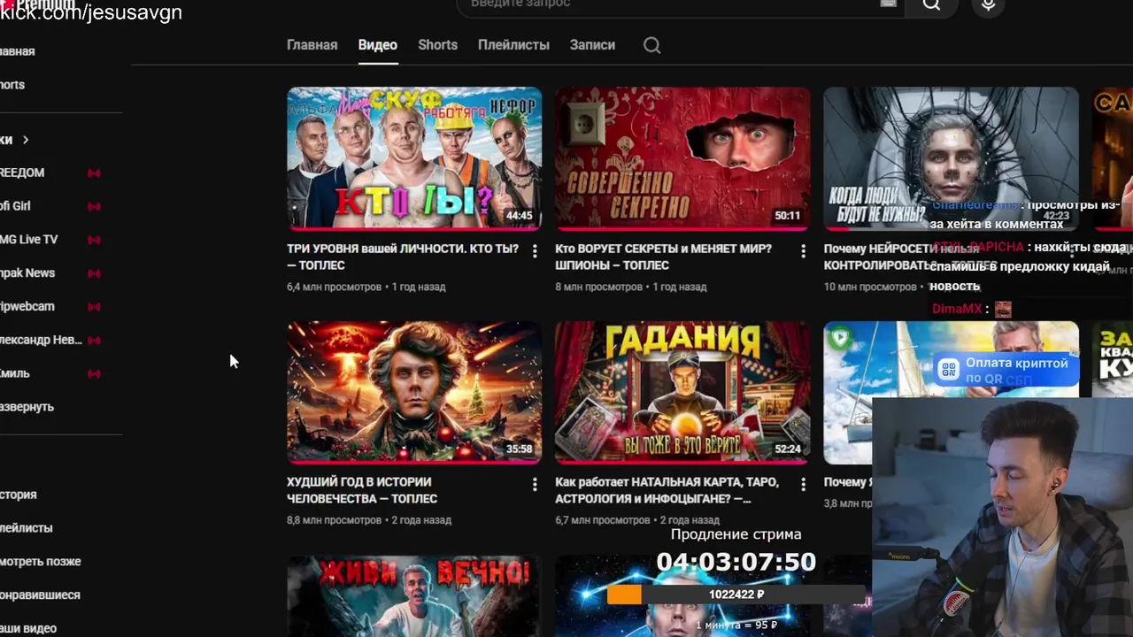Click the live indicator next to Lofi Girl
Viewport: 1133px width, 637px height.
(94, 206)
